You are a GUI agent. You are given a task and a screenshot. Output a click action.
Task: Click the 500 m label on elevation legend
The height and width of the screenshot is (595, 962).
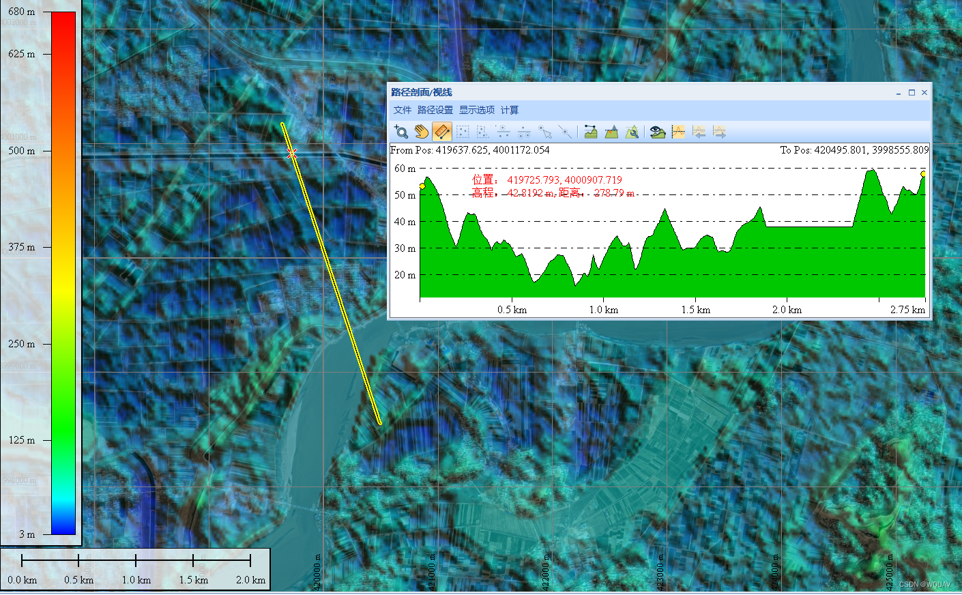pos(22,151)
